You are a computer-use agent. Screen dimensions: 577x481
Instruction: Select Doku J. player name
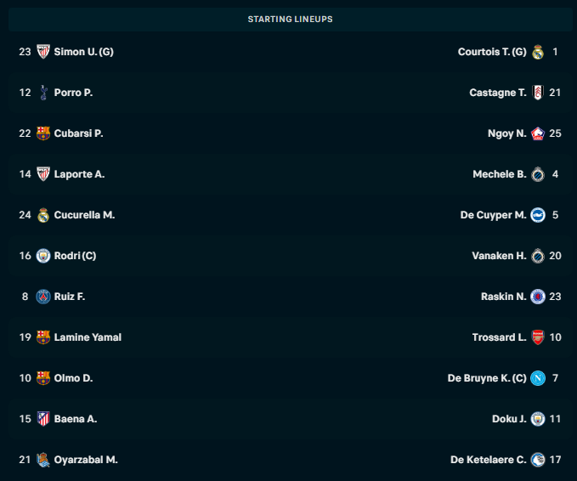point(509,419)
